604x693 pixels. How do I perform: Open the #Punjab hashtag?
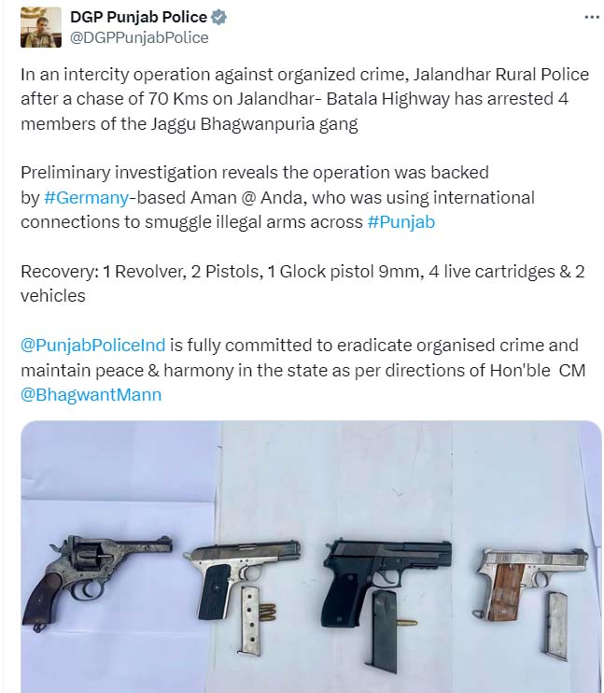pyautogui.click(x=401, y=222)
